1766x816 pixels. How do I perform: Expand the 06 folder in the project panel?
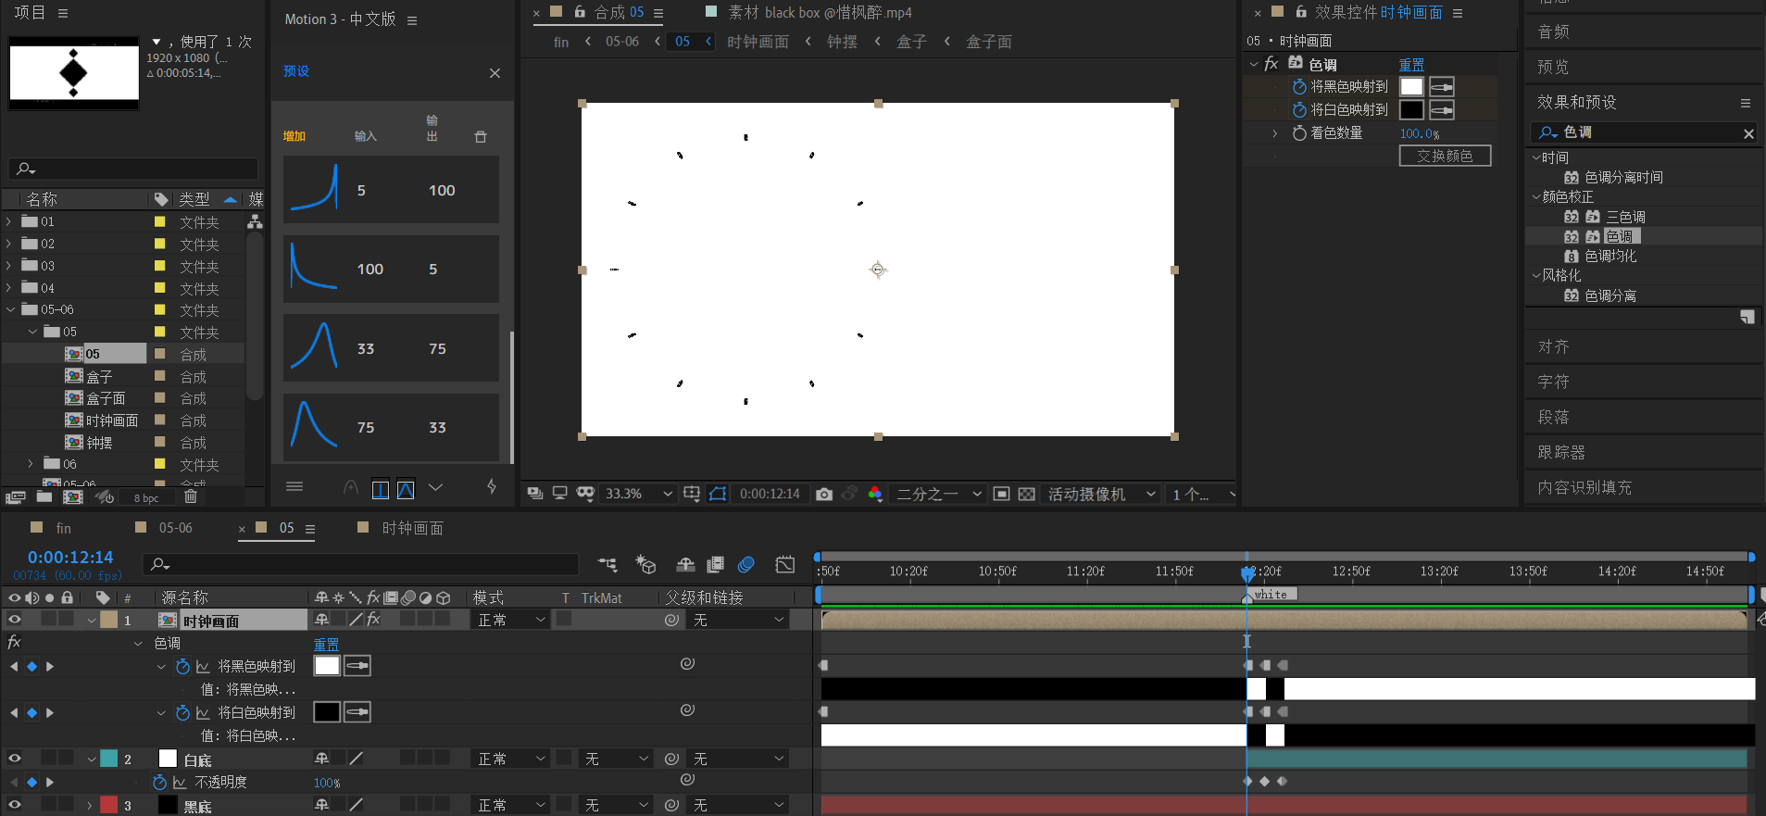point(31,464)
